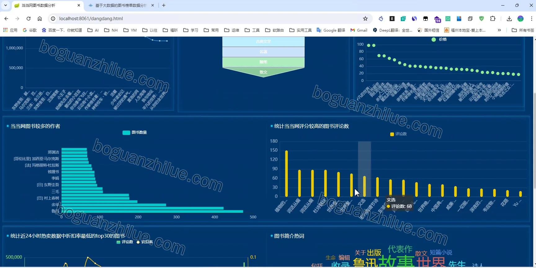Viewport: 536px width, 268px height.
Task: Open the apps grid shortcut
Action: tap(10, 30)
